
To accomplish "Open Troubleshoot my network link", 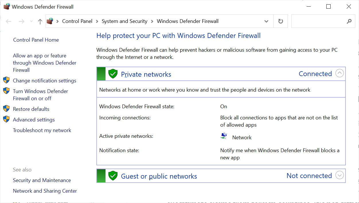I will point(42,130).
